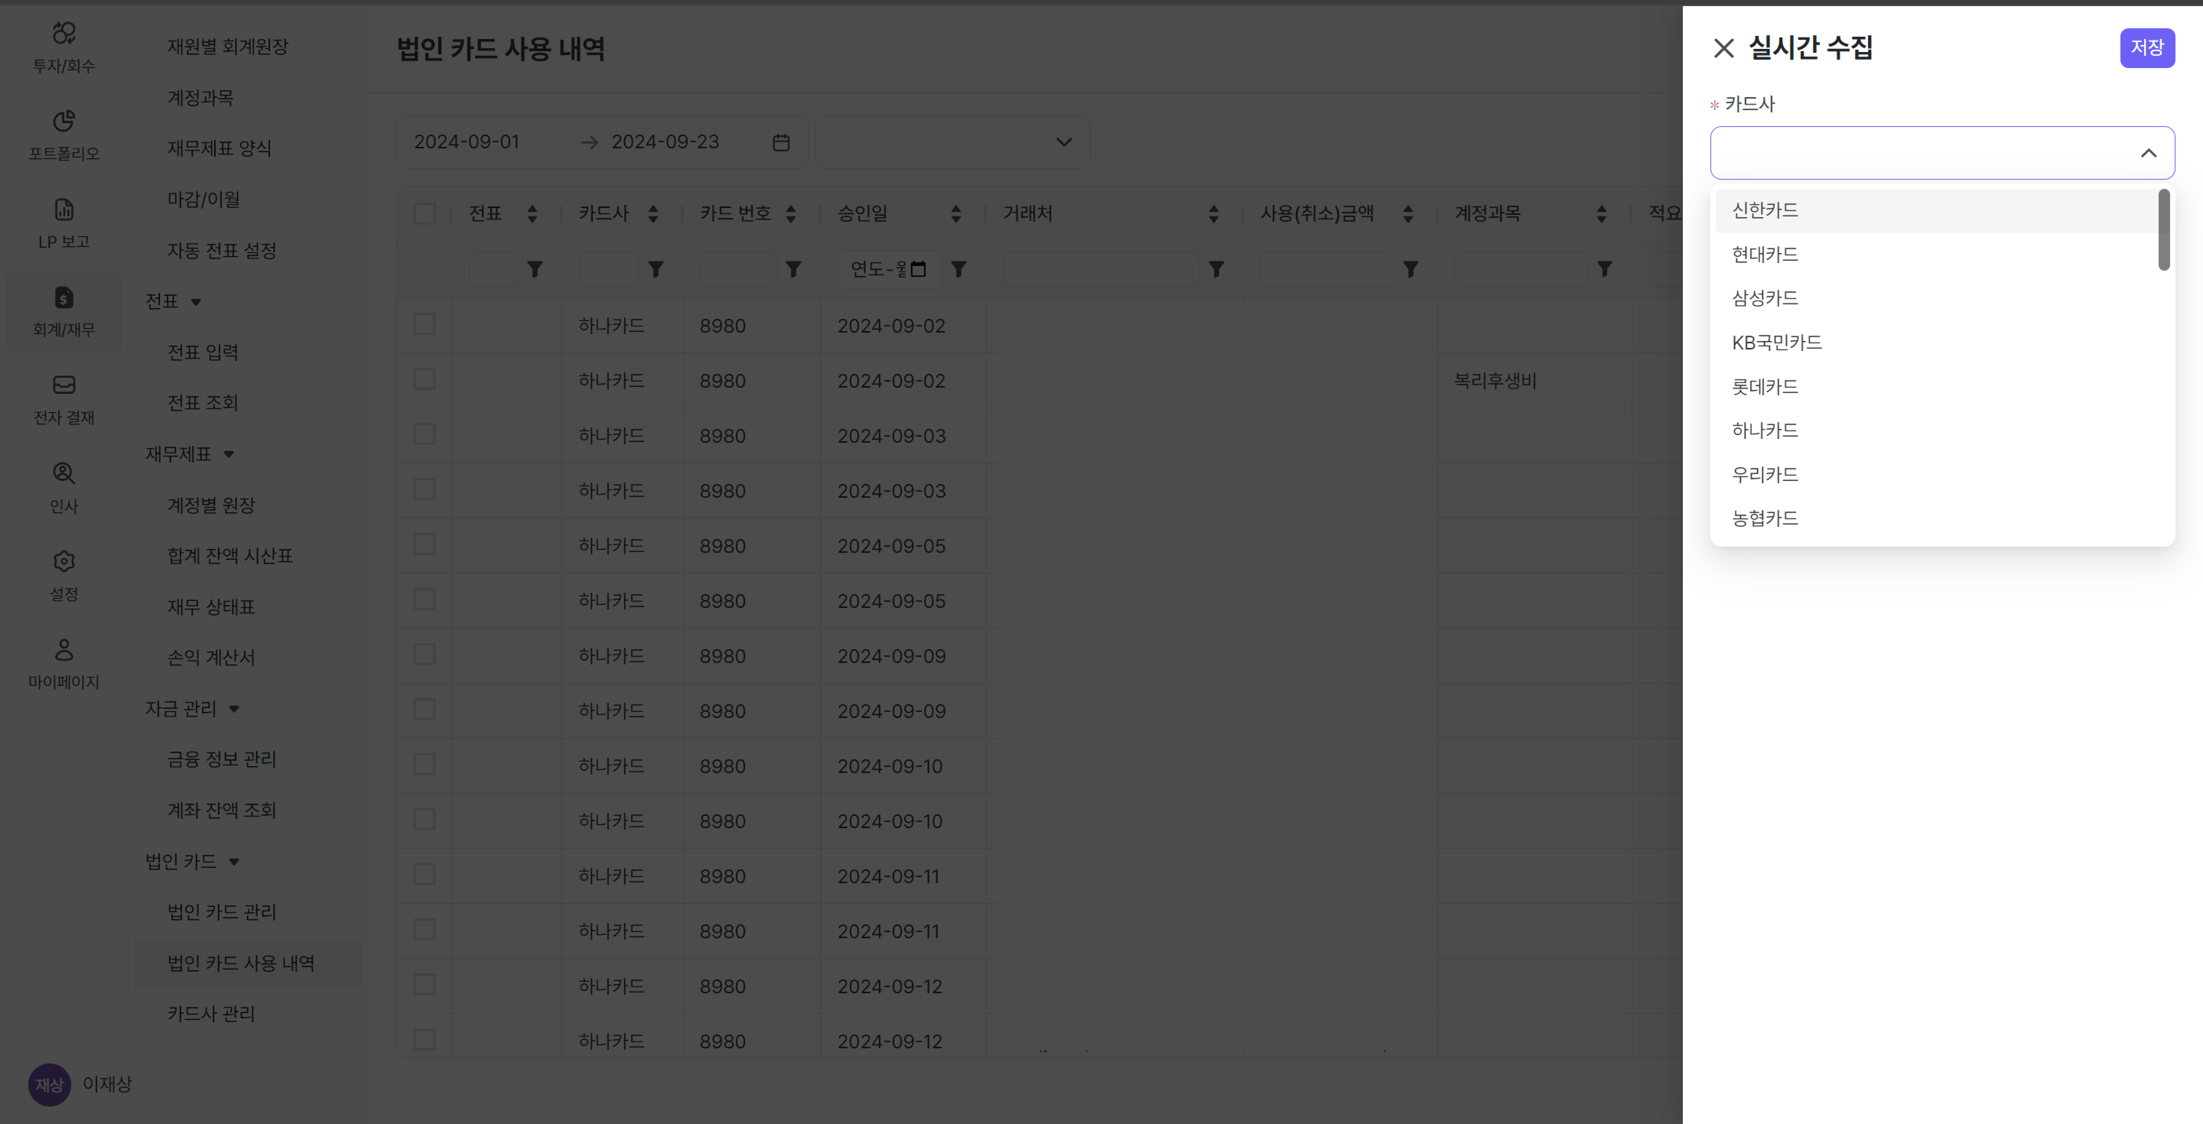Viewport: 2203px width, 1124px height.
Task: Open 카드사 관리 menu link
Action: 211,1014
